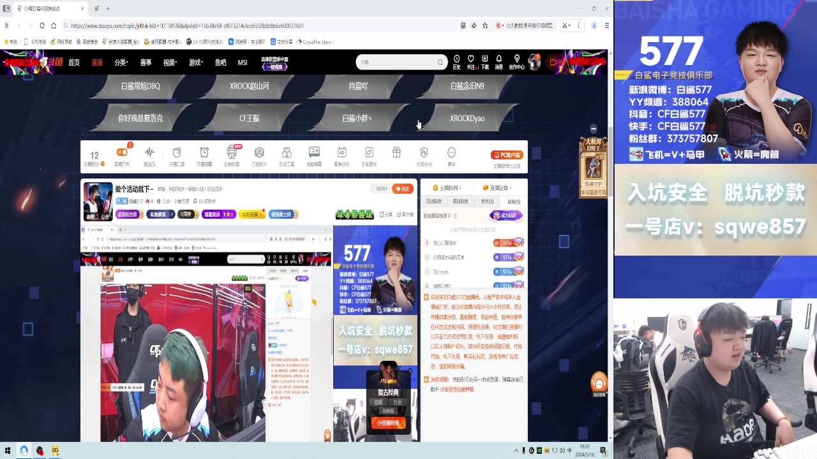Expand the 分类 category dropdown

(x=121, y=62)
